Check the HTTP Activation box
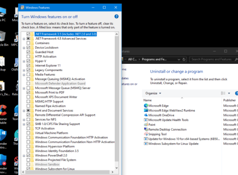The width and height of the screenshot is (238, 175). coord(28,56)
